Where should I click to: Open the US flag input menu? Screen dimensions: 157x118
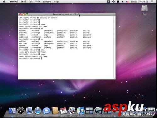click(127, 2)
